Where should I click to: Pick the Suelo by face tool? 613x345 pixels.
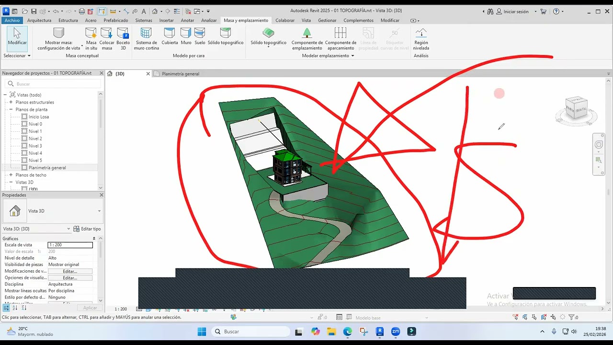coord(200,36)
